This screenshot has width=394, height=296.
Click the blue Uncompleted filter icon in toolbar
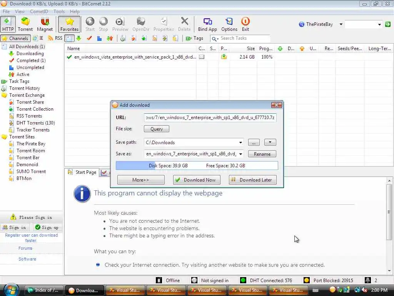pyautogui.click(x=100, y=38)
